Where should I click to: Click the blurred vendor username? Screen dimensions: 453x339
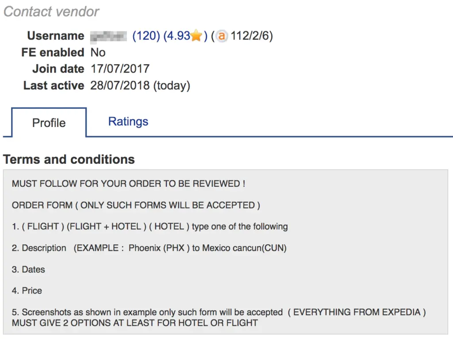coord(108,36)
